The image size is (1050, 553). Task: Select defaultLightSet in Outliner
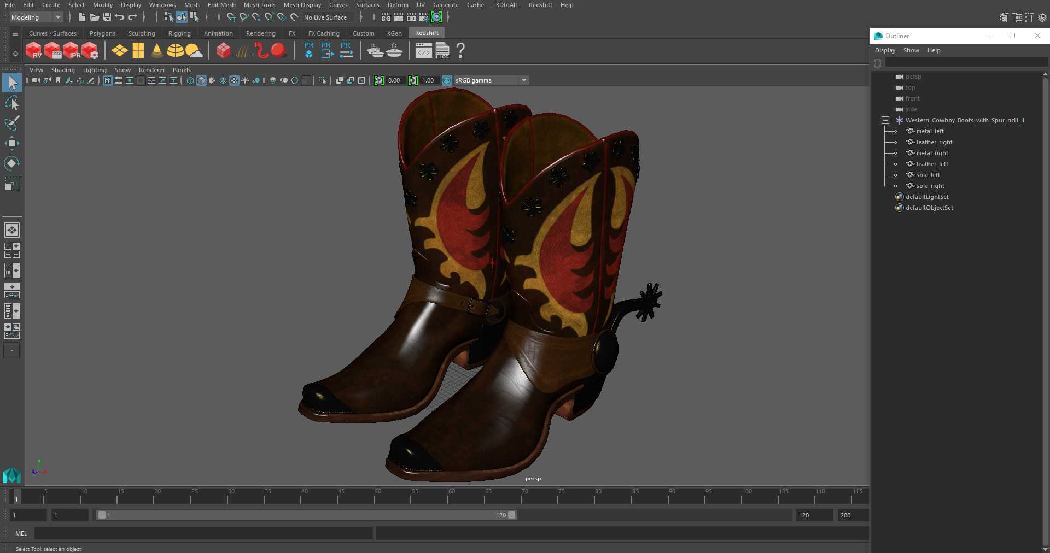[x=927, y=197]
